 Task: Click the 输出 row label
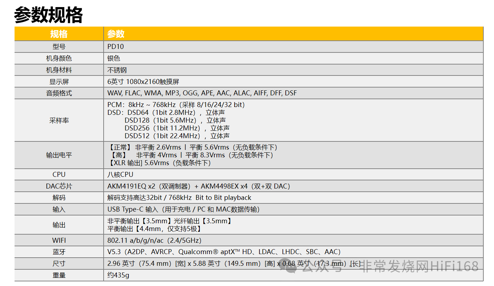(59, 225)
